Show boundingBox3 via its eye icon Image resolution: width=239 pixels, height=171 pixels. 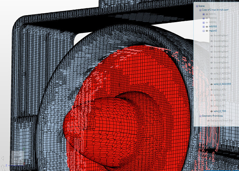212,46
